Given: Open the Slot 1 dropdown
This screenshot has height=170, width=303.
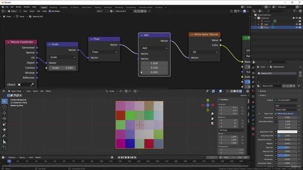Looking at the screenshot, I should pos(102,11).
